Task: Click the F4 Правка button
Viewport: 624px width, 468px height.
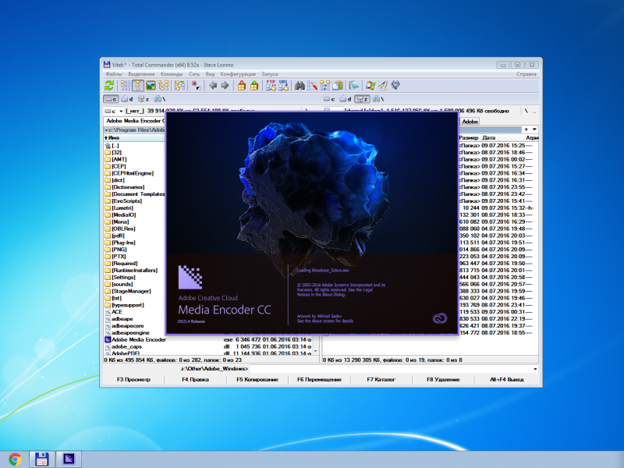Action: [x=196, y=380]
